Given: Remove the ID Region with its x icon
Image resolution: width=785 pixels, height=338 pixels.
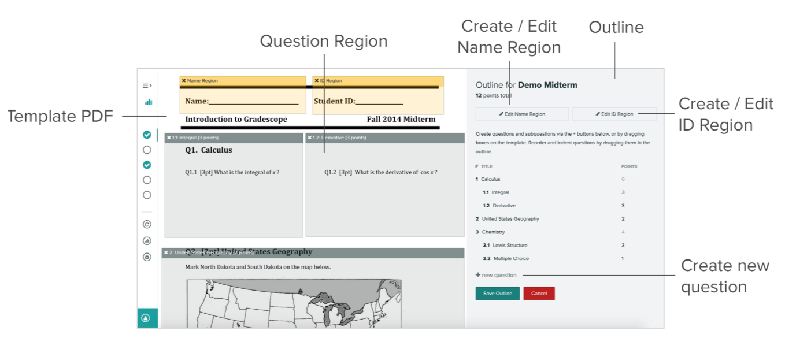Looking at the screenshot, I should click(317, 81).
